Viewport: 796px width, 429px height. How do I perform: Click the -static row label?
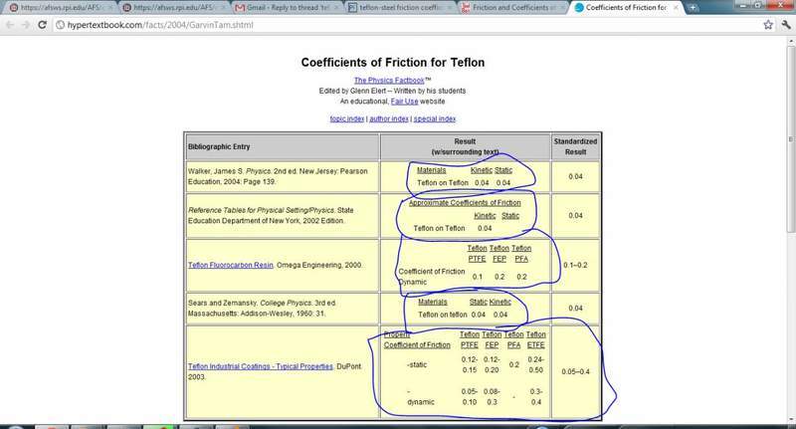click(417, 365)
